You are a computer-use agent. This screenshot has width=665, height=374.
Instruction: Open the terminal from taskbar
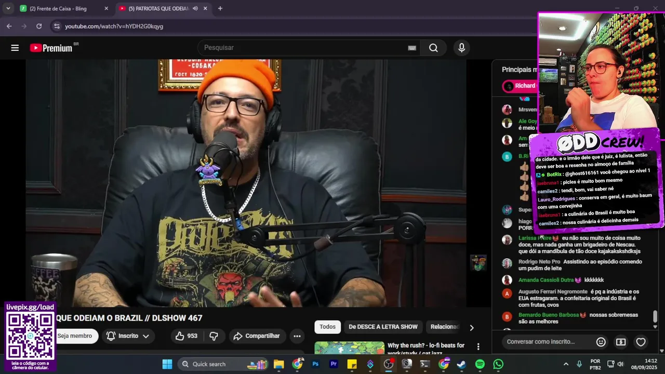425,364
